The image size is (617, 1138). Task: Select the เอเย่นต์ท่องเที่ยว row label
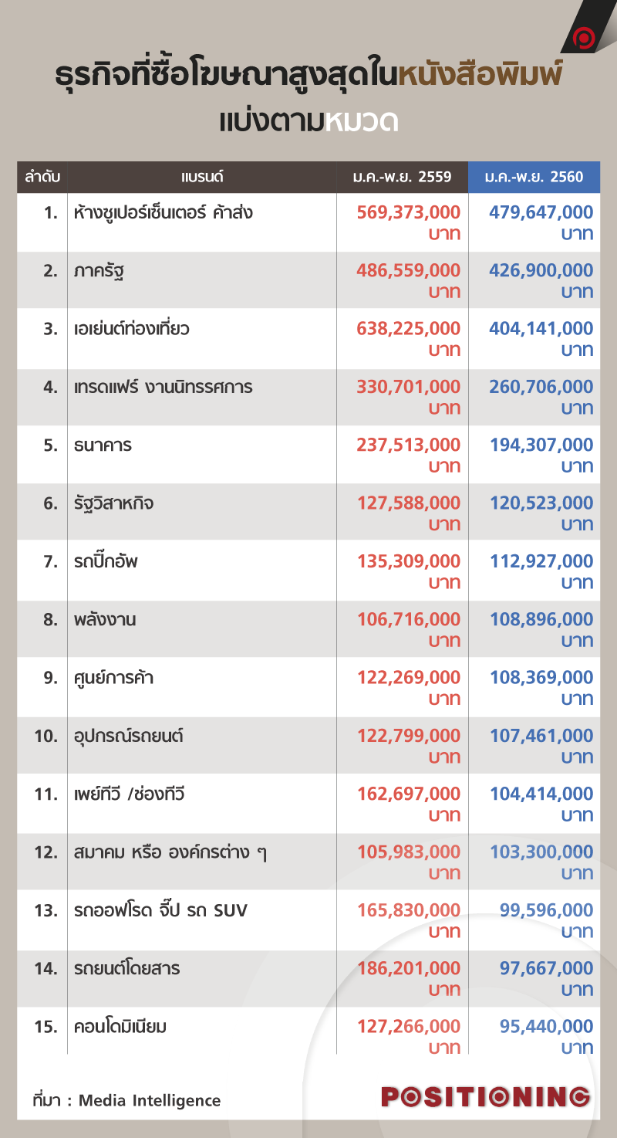click(132, 328)
